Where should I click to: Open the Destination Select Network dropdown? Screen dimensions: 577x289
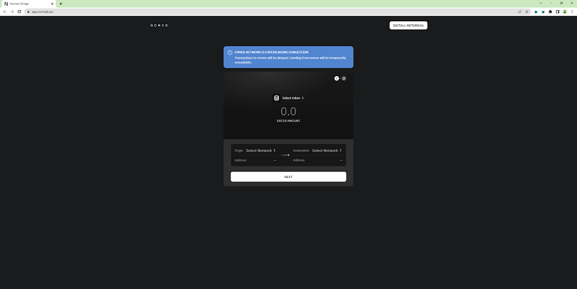pyautogui.click(x=327, y=150)
